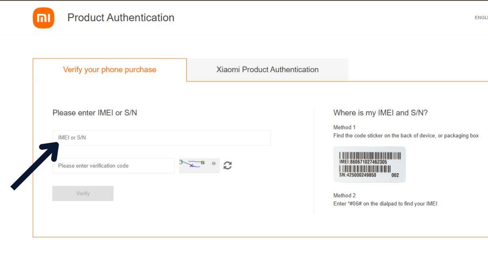Click the Please enter IMEI or S/N label

[x=95, y=113]
